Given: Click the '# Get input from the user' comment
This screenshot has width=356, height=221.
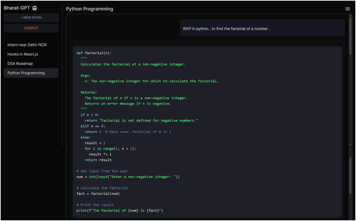Looking at the screenshot, I should tap(102, 171).
